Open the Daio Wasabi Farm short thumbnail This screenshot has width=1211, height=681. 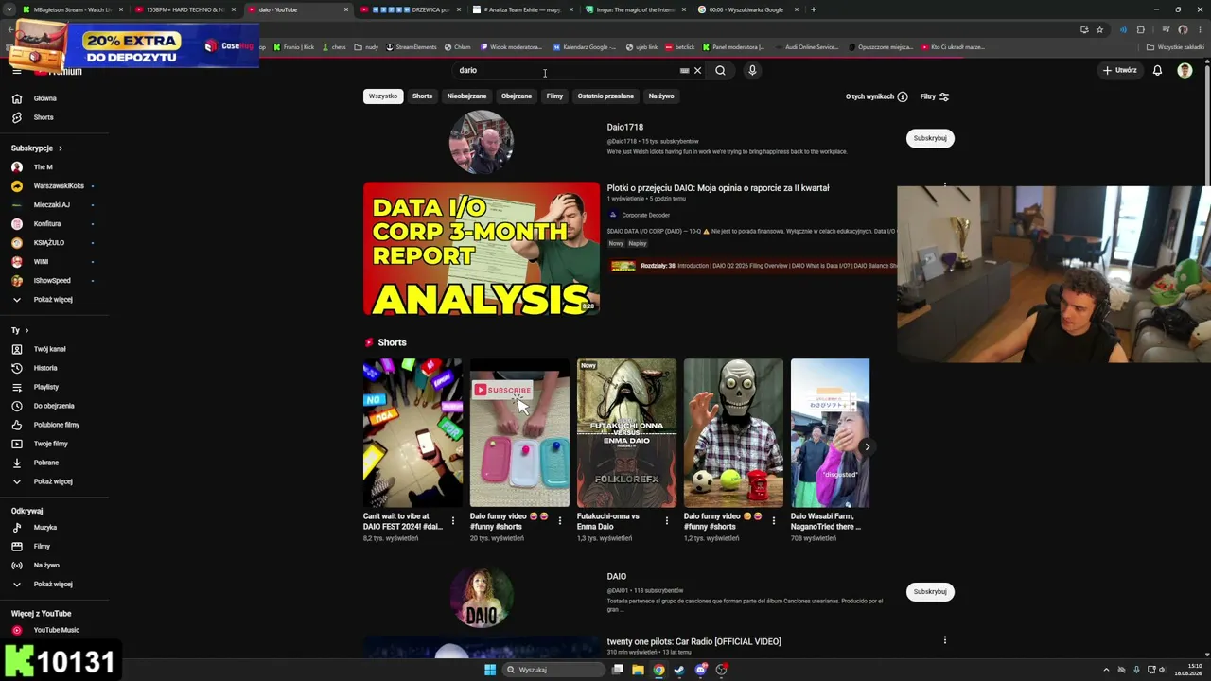coord(830,433)
